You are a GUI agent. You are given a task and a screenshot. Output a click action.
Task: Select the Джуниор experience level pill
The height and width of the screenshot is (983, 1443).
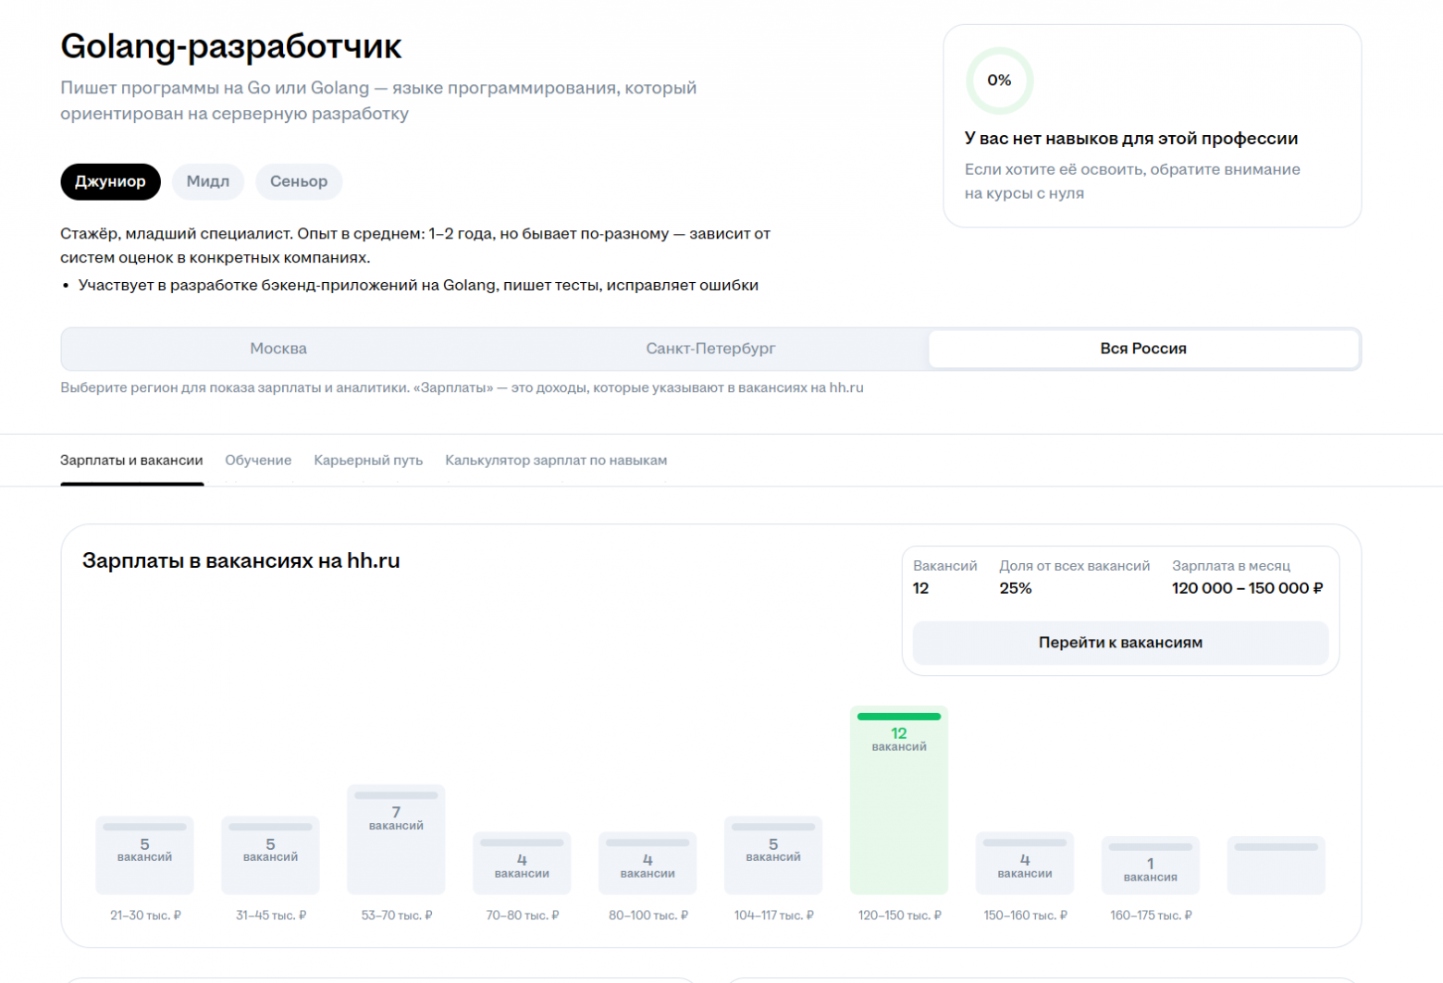pyautogui.click(x=110, y=181)
